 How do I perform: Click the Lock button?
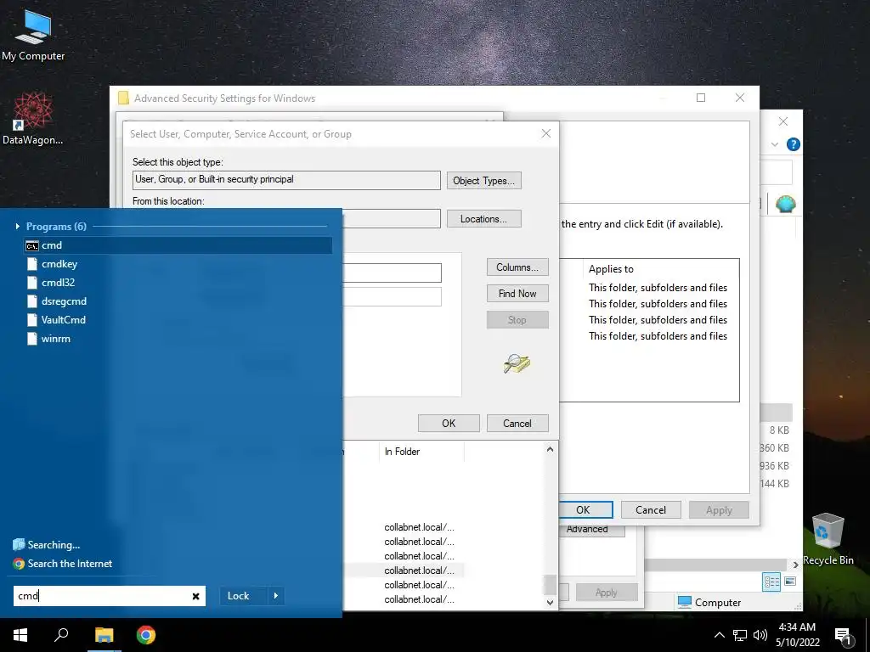(x=238, y=596)
